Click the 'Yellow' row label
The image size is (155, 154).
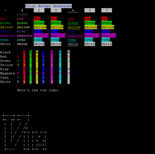coord(6,65)
